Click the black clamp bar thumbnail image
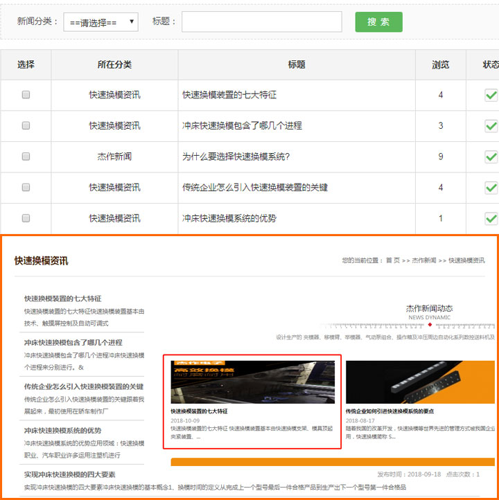The height and width of the screenshot is (500, 499). pos(420,382)
